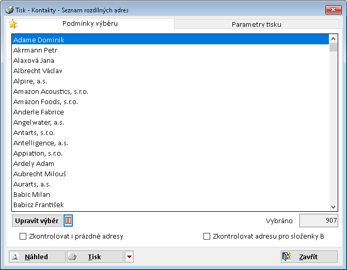Select Anderle Fabrice contact row
Viewport: 347px width, 270px height.
pyautogui.click(x=39, y=112)
